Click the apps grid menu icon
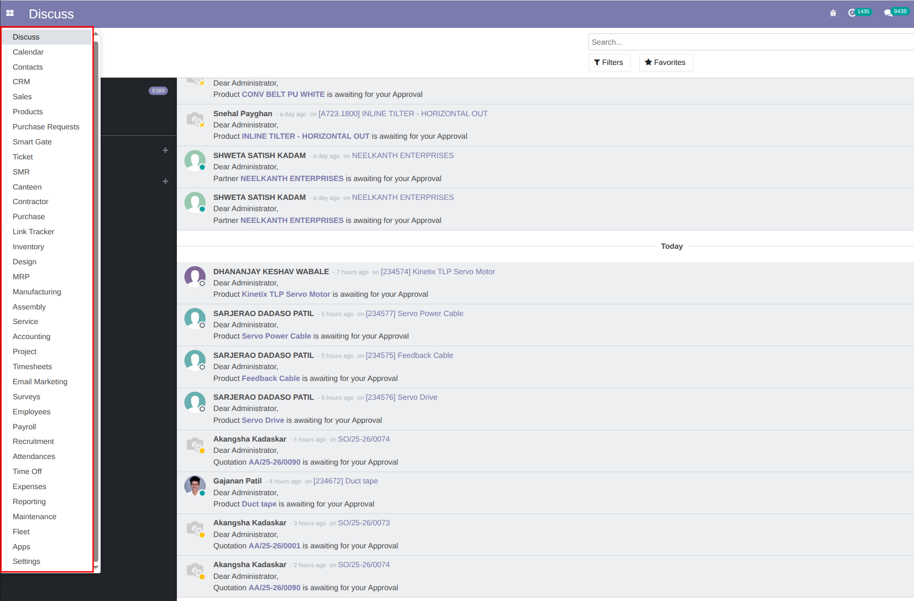Screen dimensions: 914x601 (10, 13)
